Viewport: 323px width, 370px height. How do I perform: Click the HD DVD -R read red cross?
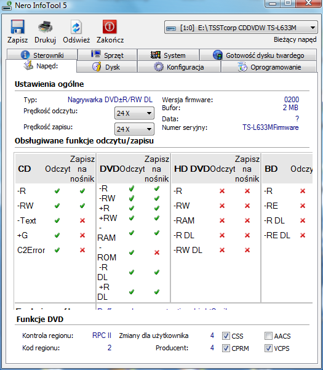(x=222, y=191)
